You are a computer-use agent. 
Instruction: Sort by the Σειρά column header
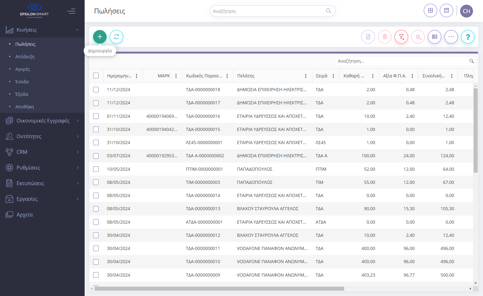322,76
